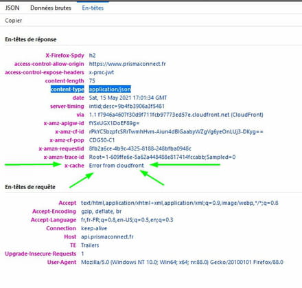Select the En-têtes tab
302x288 pixels.
(93, 8)
